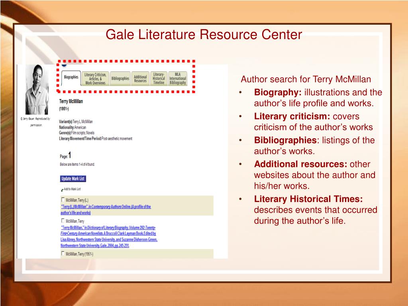Click the Update Mark List button

click(x=73, y=179)
